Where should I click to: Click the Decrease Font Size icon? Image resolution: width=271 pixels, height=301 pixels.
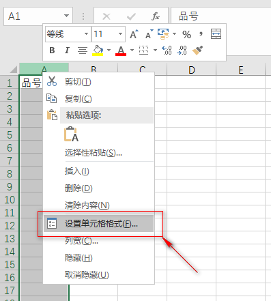(149, 34)
